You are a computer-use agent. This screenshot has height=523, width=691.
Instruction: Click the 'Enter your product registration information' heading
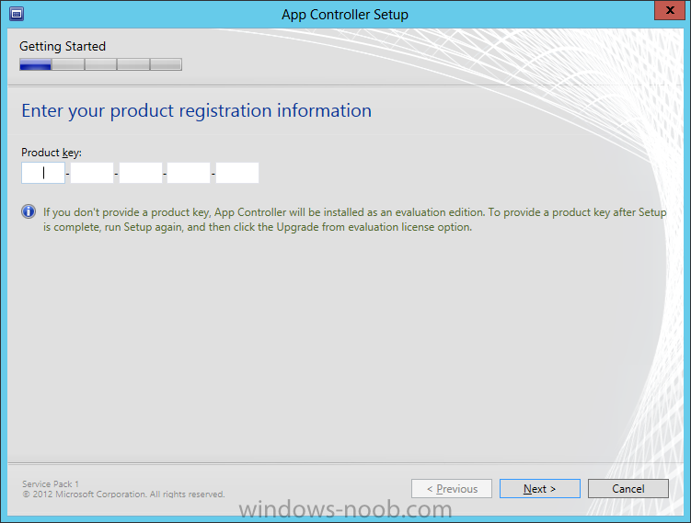[197, 110]
